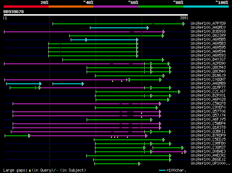
Task: Select the UniRef100_B4YIG7 label
Action: [208, 59]
